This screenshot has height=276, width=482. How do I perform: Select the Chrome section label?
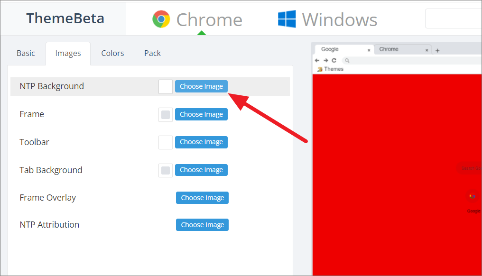(209, 20)
